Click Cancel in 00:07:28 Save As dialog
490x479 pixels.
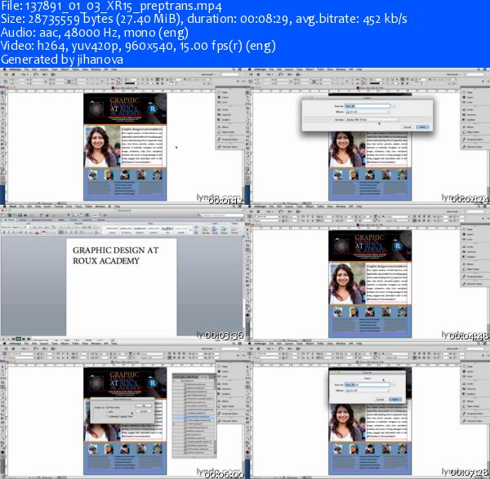[380, 399]
